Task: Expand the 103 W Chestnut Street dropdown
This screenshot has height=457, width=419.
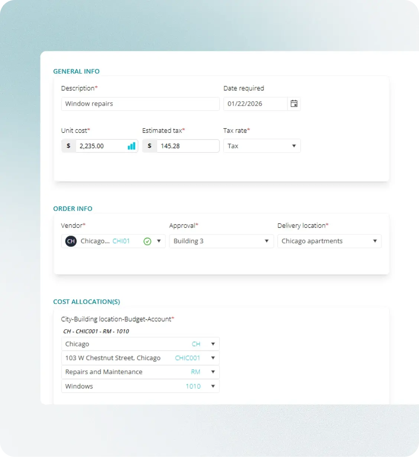Action: [213, 358]
